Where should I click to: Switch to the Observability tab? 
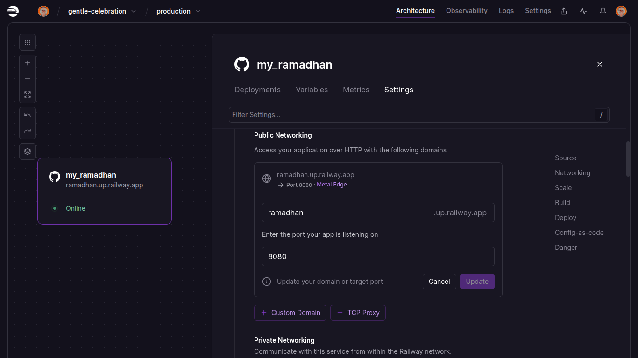click(x=467, y=11)
